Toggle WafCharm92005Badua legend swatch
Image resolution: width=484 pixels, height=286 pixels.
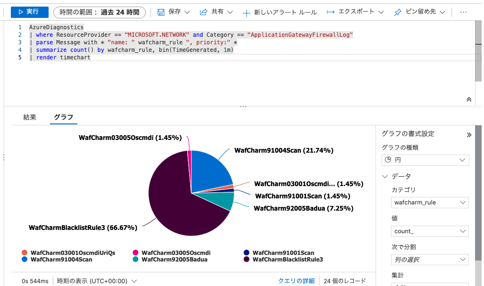coord(135,260)
